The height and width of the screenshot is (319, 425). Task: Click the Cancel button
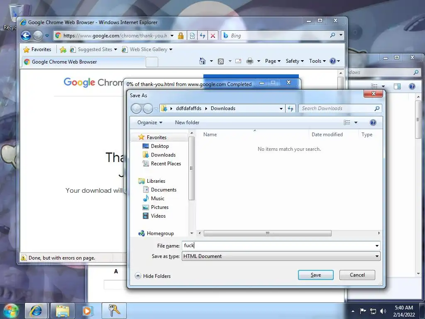pos(357,275)
